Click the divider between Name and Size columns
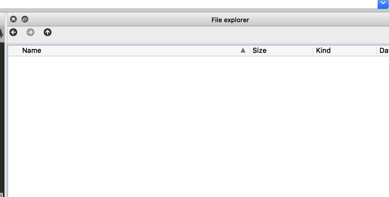The image size is (389, 197). [249, 50]
